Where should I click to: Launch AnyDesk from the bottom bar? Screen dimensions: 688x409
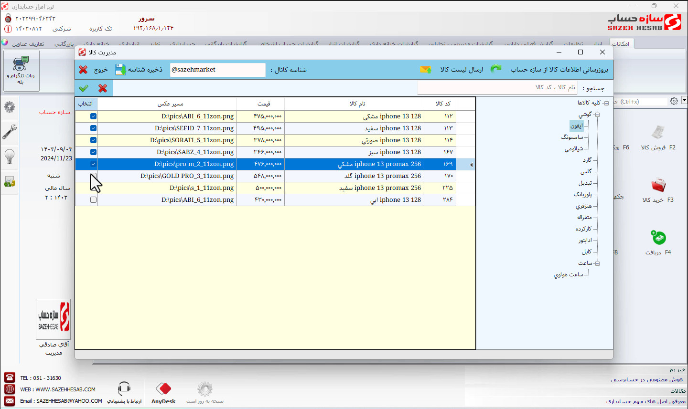tap(163, 392)
